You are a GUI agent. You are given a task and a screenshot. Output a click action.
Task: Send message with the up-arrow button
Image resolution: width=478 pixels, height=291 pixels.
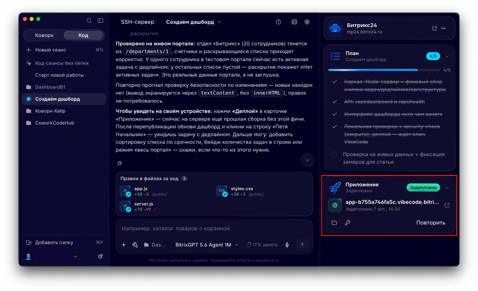[302, 245]
